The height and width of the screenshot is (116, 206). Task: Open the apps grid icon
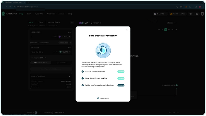[197, 14]
